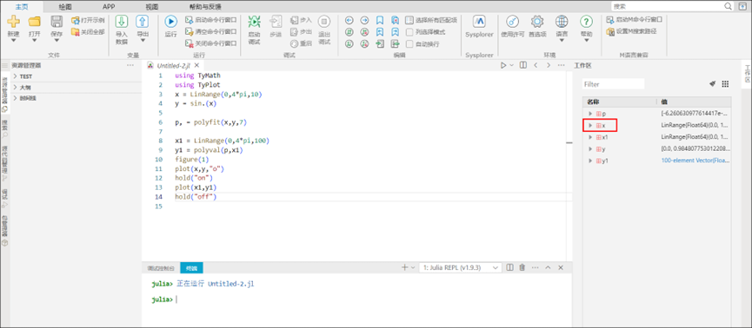Click the Filter field in the workspace panel
The height and width of the screenshot is (328, 752).
pyautogui.click(x=613, y=84)
